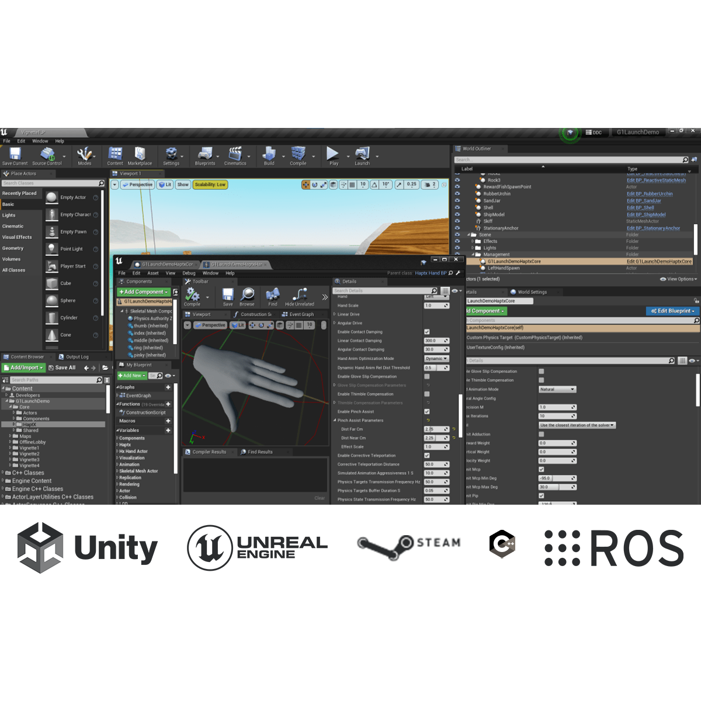
Task: Click the Blueprints toolbar icon
Action: (x=205, y=156)
